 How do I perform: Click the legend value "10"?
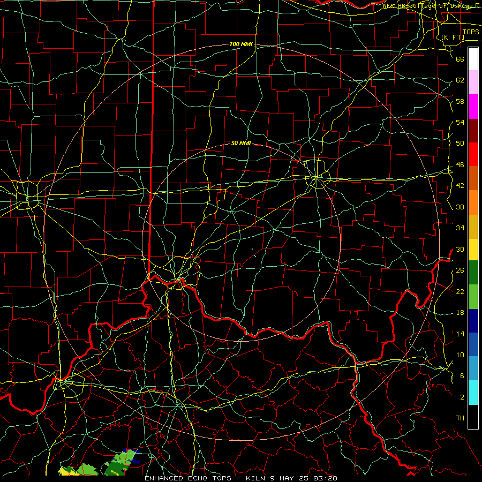pos(460,355)
